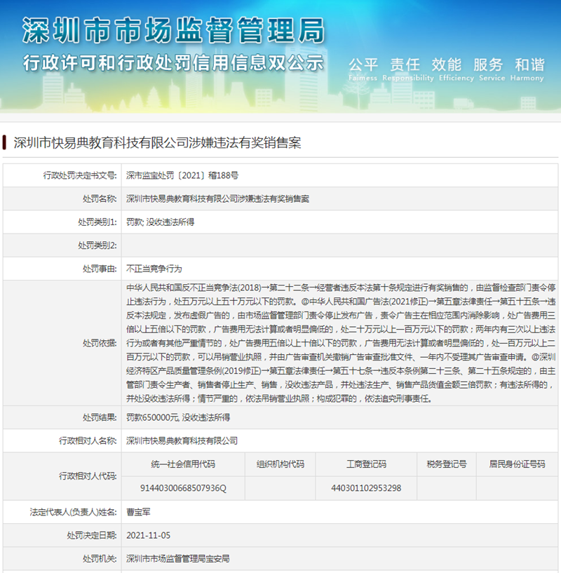561x573 pixels.
Task: Click the 统一社会信用代码 column header
Action: (x=183, y=464)
